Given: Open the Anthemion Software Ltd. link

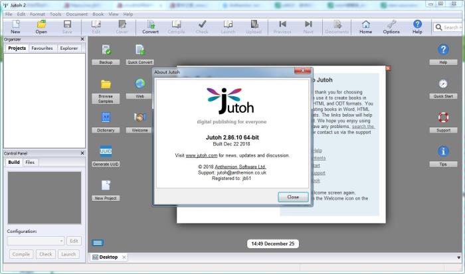Looking at the screenshot, I should (240, 167).
